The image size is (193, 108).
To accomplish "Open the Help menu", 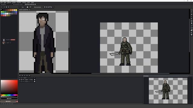I will pos(33,2).
